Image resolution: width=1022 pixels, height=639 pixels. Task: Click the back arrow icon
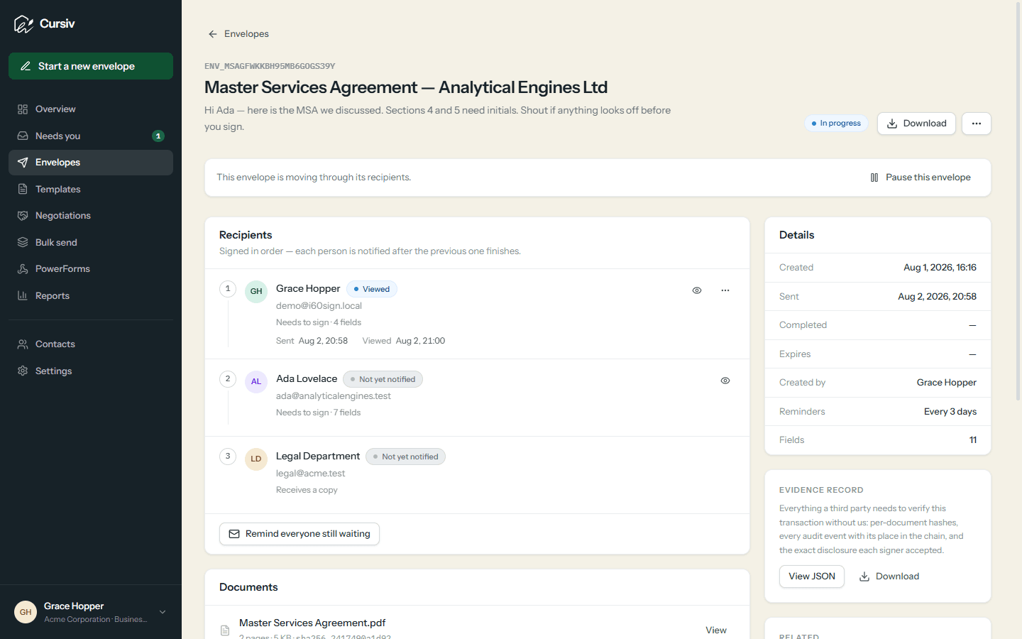(212, 34)
